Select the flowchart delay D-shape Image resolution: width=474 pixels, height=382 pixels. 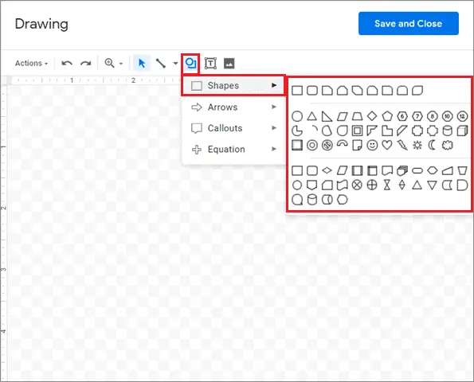click(x=462, y=185)
